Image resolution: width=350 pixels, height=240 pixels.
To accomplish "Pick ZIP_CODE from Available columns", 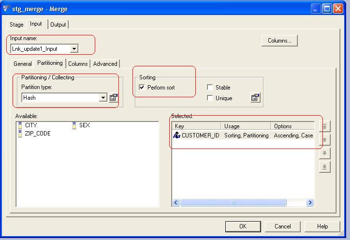I will tap(37, 134).
